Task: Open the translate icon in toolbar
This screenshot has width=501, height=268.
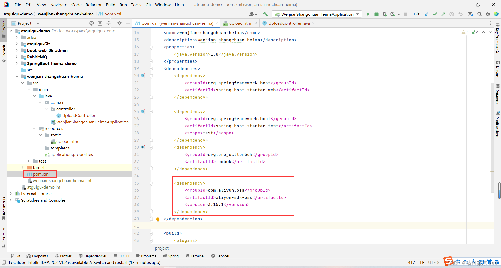Action: tap(471, 14)
